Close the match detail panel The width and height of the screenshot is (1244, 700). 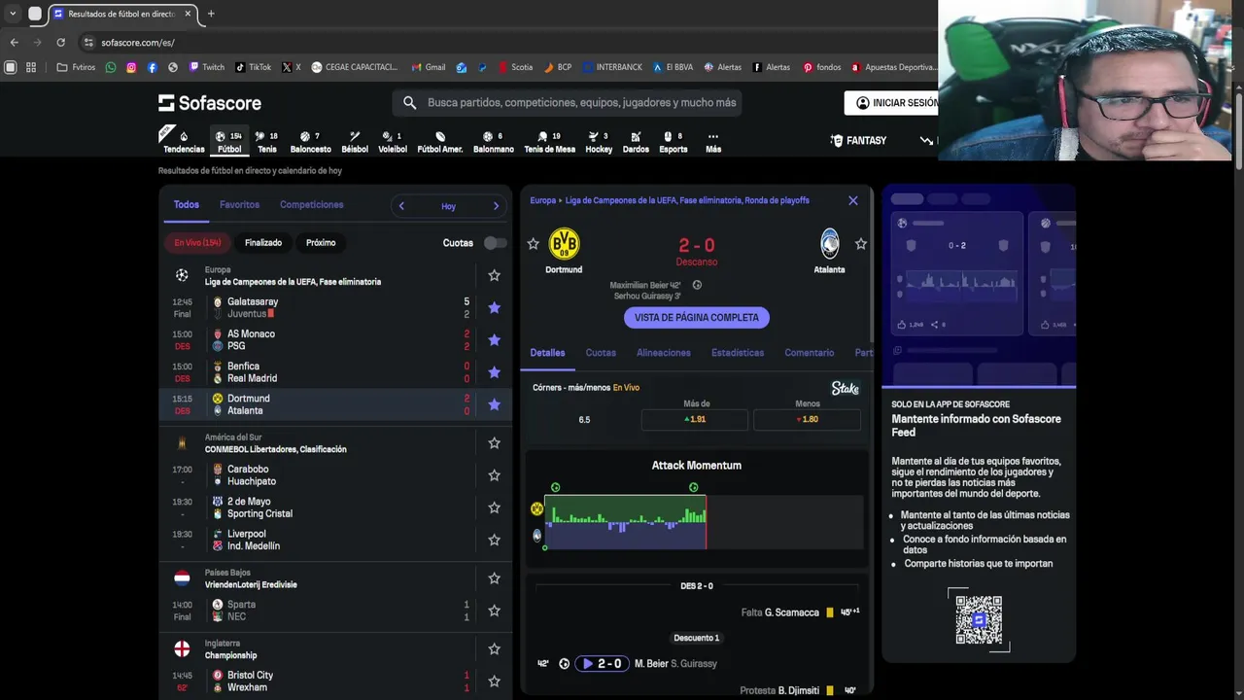coord(853,200)
